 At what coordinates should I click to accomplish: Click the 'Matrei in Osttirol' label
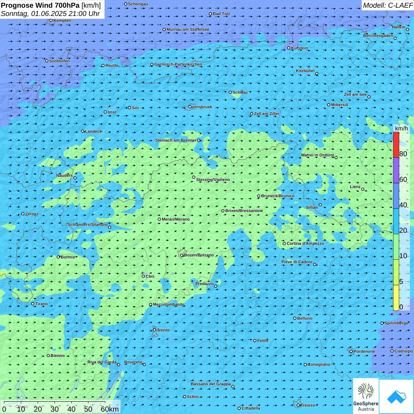pos(318,155)
